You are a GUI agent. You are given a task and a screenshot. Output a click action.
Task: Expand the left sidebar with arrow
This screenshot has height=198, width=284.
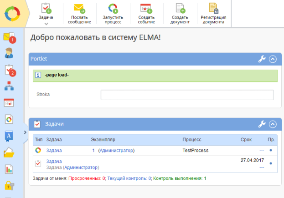click(25, 132)
